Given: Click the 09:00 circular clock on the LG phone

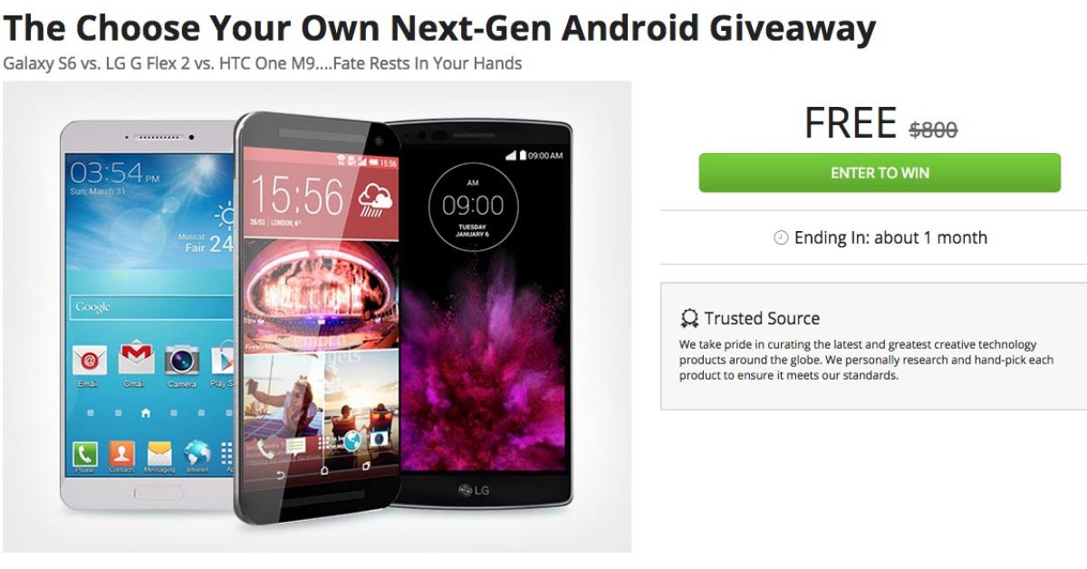Looking at the screenshot, I should (x=472, y=207).
